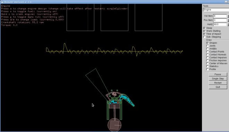The height and width of the screenshot is (132, 229).
Task: Pause the simulation
Action: (218, 74)
